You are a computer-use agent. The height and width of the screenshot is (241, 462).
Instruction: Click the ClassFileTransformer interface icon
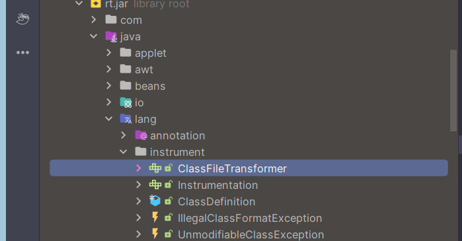(x=155, y=168)
